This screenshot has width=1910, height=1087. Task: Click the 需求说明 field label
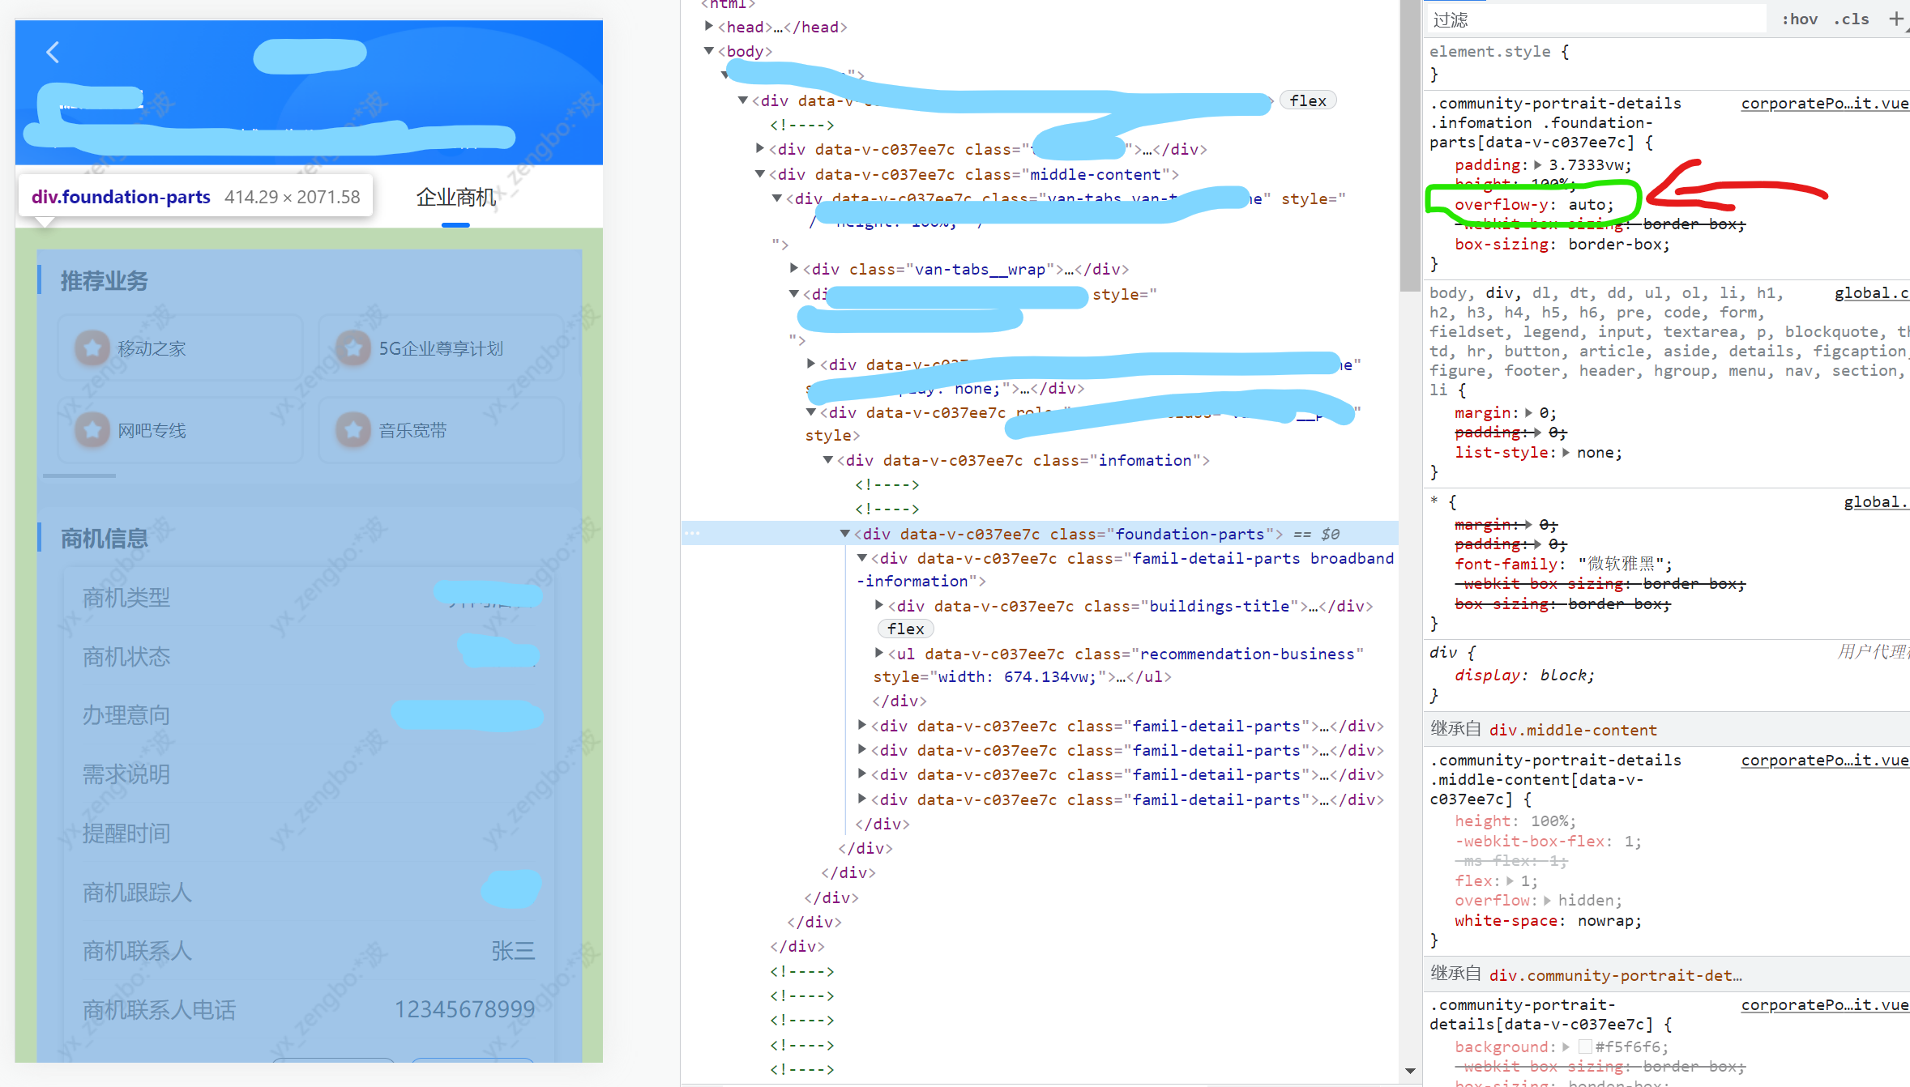pos(126,774)
